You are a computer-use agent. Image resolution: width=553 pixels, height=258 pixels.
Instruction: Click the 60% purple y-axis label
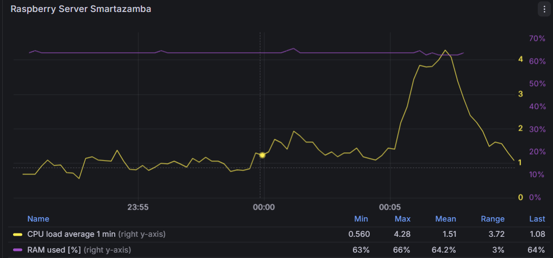[537, 62]
